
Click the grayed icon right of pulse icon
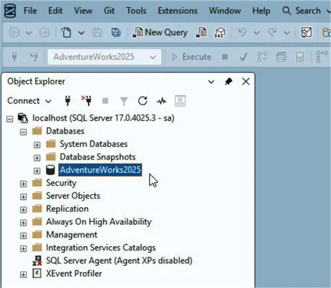coord(180,101)
